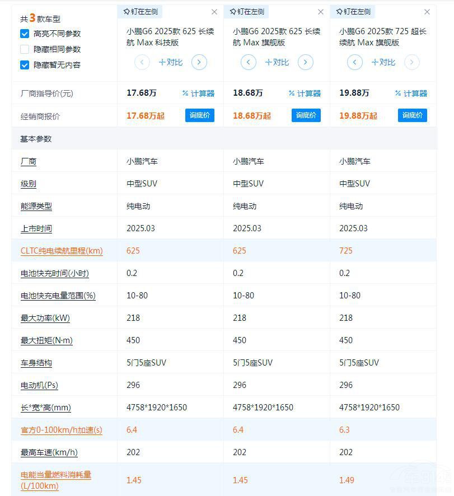Click right arrow on the 725 旗舰版 column
This screenshot has width=454, height=496.
(412, 62)
